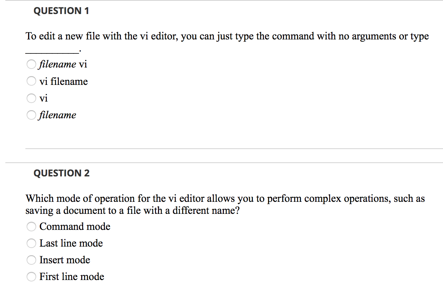Select the "Last line mode" answer
Viewport: 443px width, 284px height.
tap(31, 243)
